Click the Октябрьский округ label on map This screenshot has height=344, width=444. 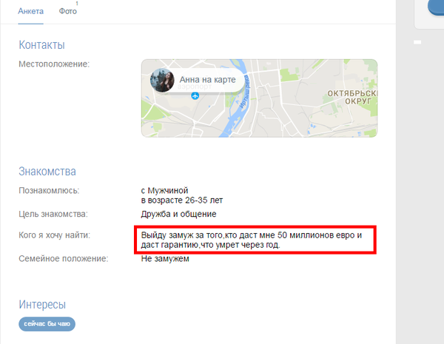coord(352,97)
